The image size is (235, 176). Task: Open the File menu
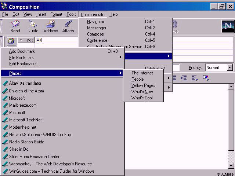pyautogui.click(x=5, y=14)
